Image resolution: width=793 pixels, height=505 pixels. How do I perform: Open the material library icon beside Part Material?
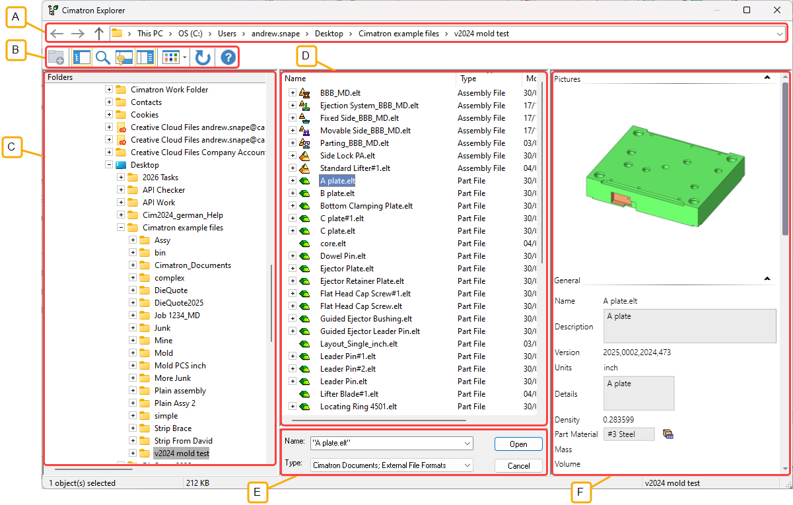668,434
